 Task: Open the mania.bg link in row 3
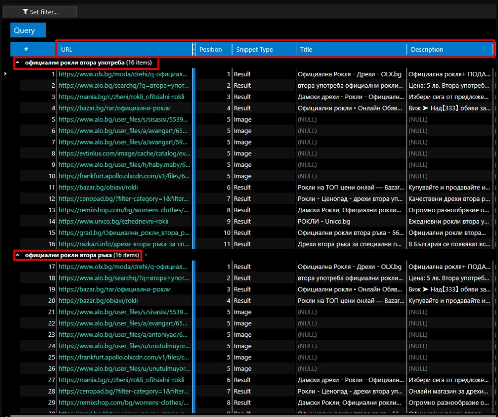tap(122, 97)
